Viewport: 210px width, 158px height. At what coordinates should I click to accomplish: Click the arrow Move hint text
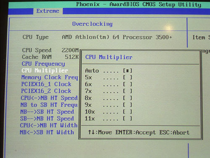100,132
